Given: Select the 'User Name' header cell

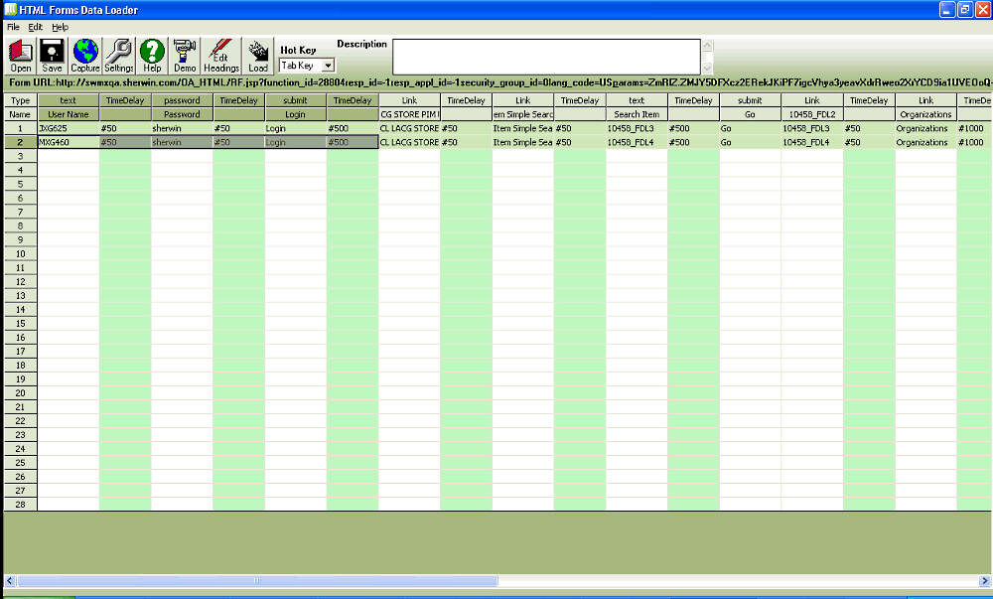Looking at the screenshot, I should [x=69, y=114].
